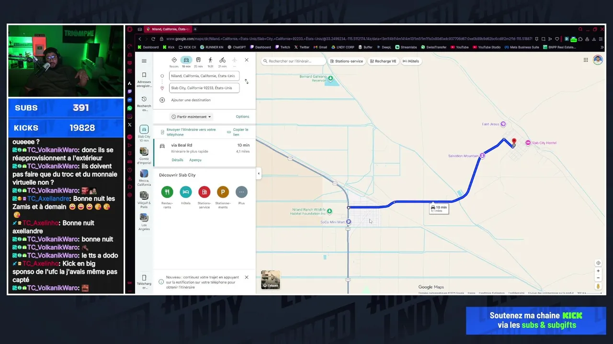Open recent searches in the Maps sidebar
Image resolution: width=613 pixels, height=344 pixels.
pos(144,104)
